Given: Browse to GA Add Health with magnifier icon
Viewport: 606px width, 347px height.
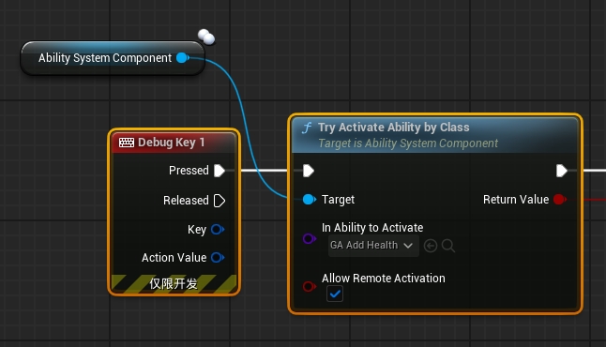Looking at the screenshot, I should click(447, 246).
